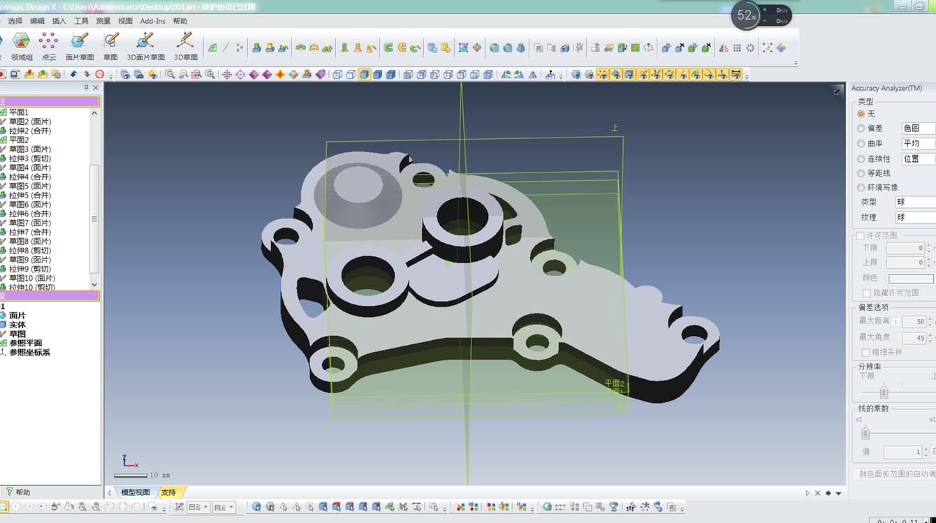The width and height of the screenshot is (936, 523).
Task: Select the 连续性 radio button
Action: tap(861, 159)
